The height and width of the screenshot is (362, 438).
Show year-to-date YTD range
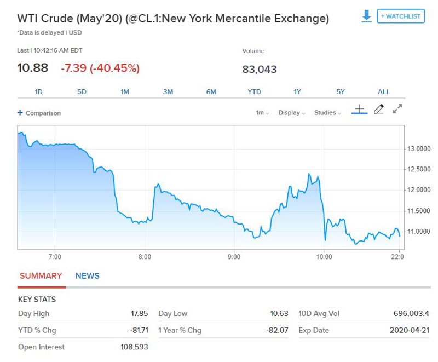(254, 92)
